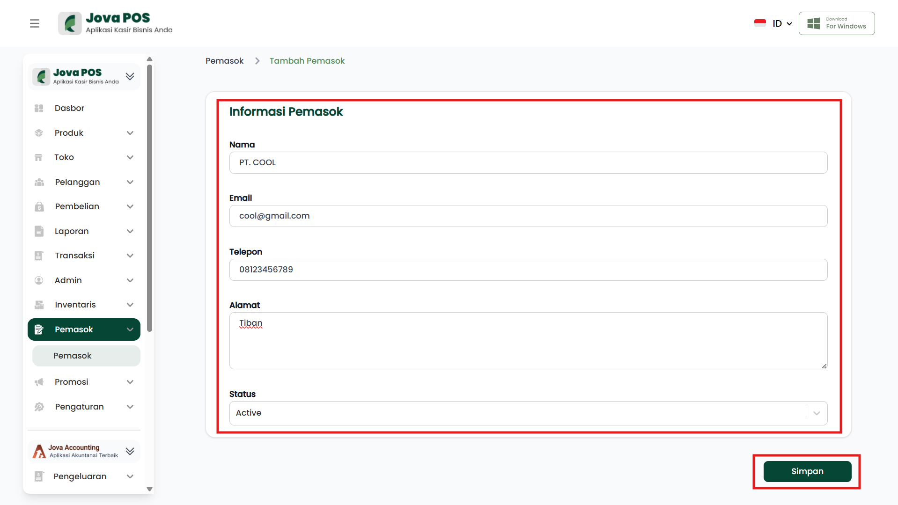898x505 pixels.
Task: Click the Produk box icon
Action: pyautogui.click(x=39, y=133)
